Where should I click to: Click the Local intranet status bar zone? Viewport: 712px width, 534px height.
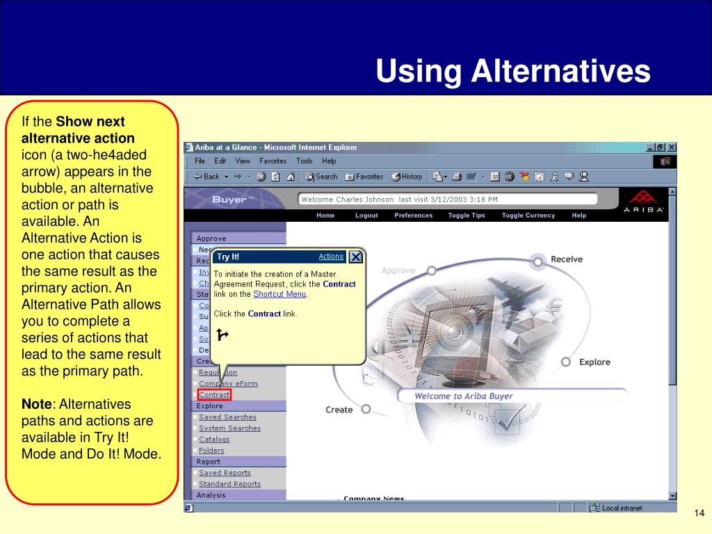[631, 508]
